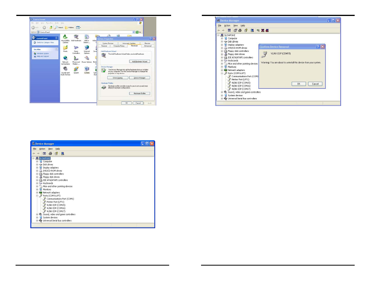The height and width of the screenshot is (287, 371).
Task: Click Scan for hardware changes icon, Device Manager with dialog
Action: 252,30
